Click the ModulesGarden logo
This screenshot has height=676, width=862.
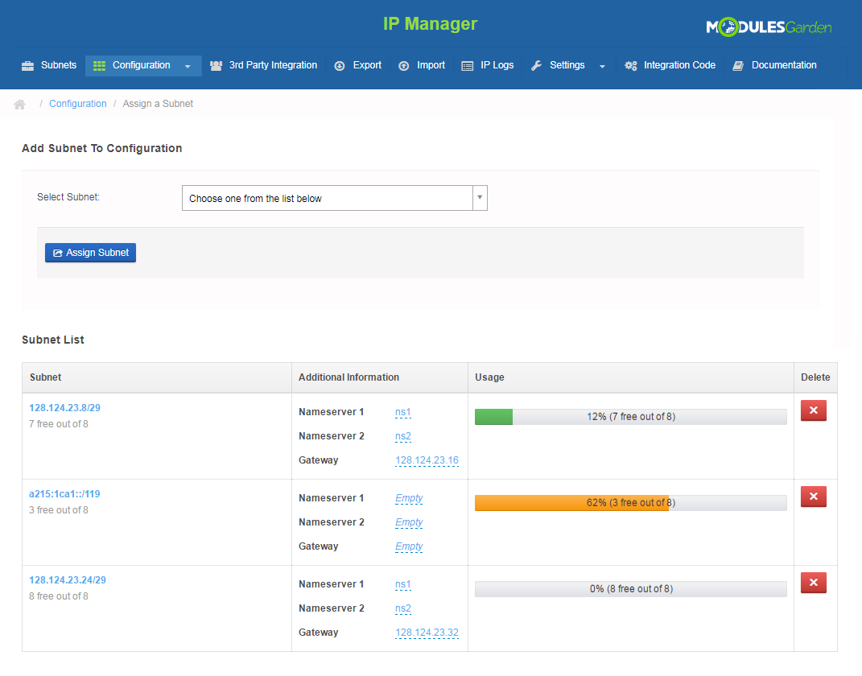[x=769, y=27]
